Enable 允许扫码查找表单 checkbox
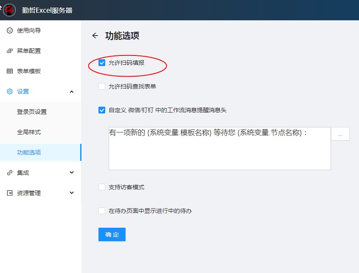This screenshot has width=359, height=273. [102, 86]
